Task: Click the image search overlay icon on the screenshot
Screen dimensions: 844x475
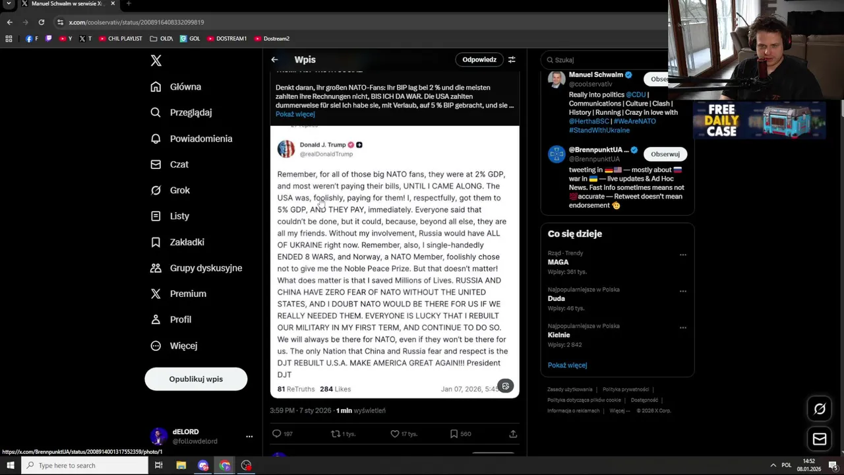Action: pyautogui.click(x=505, y=386)
